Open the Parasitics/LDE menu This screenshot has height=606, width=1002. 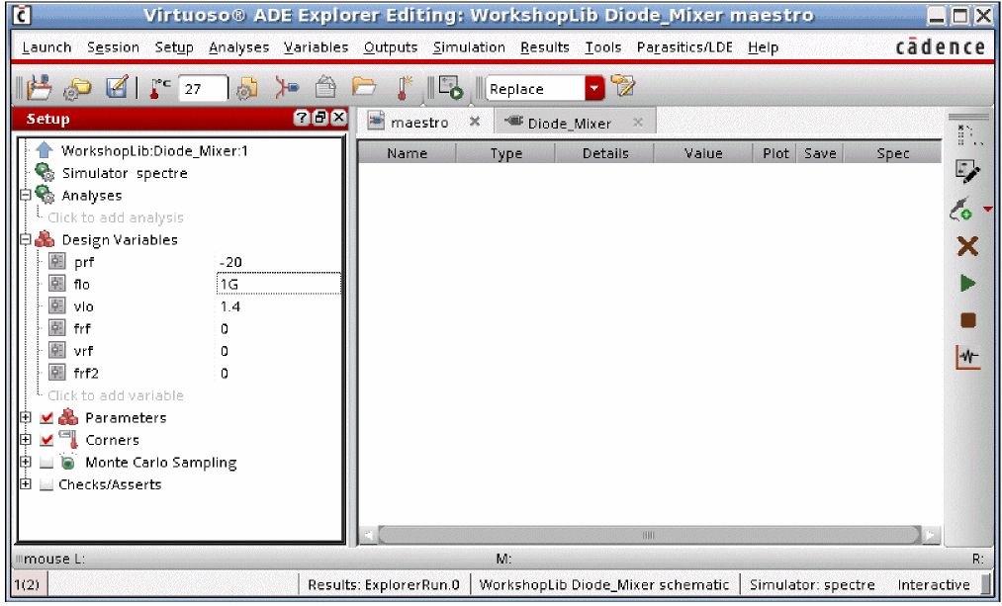pos(684,47)
